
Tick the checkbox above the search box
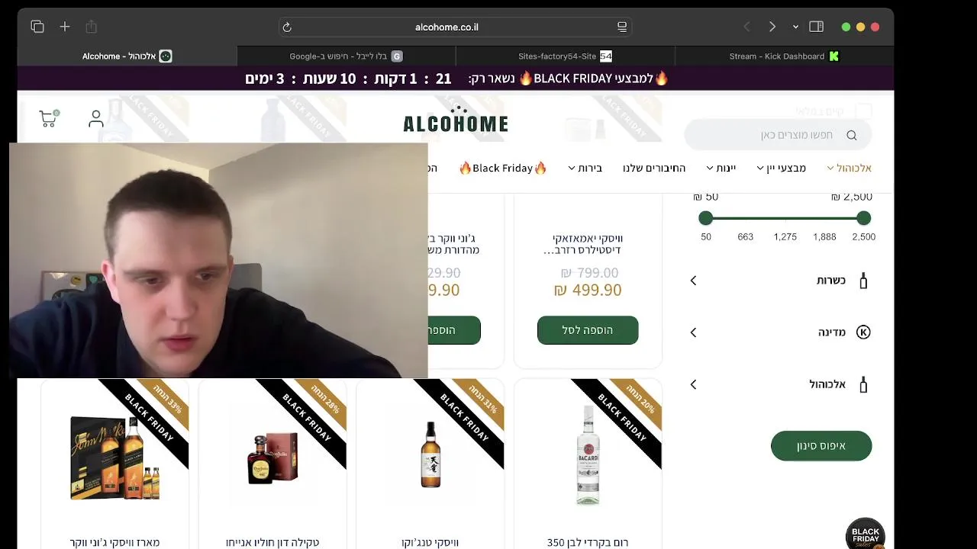tap(863, 111)
